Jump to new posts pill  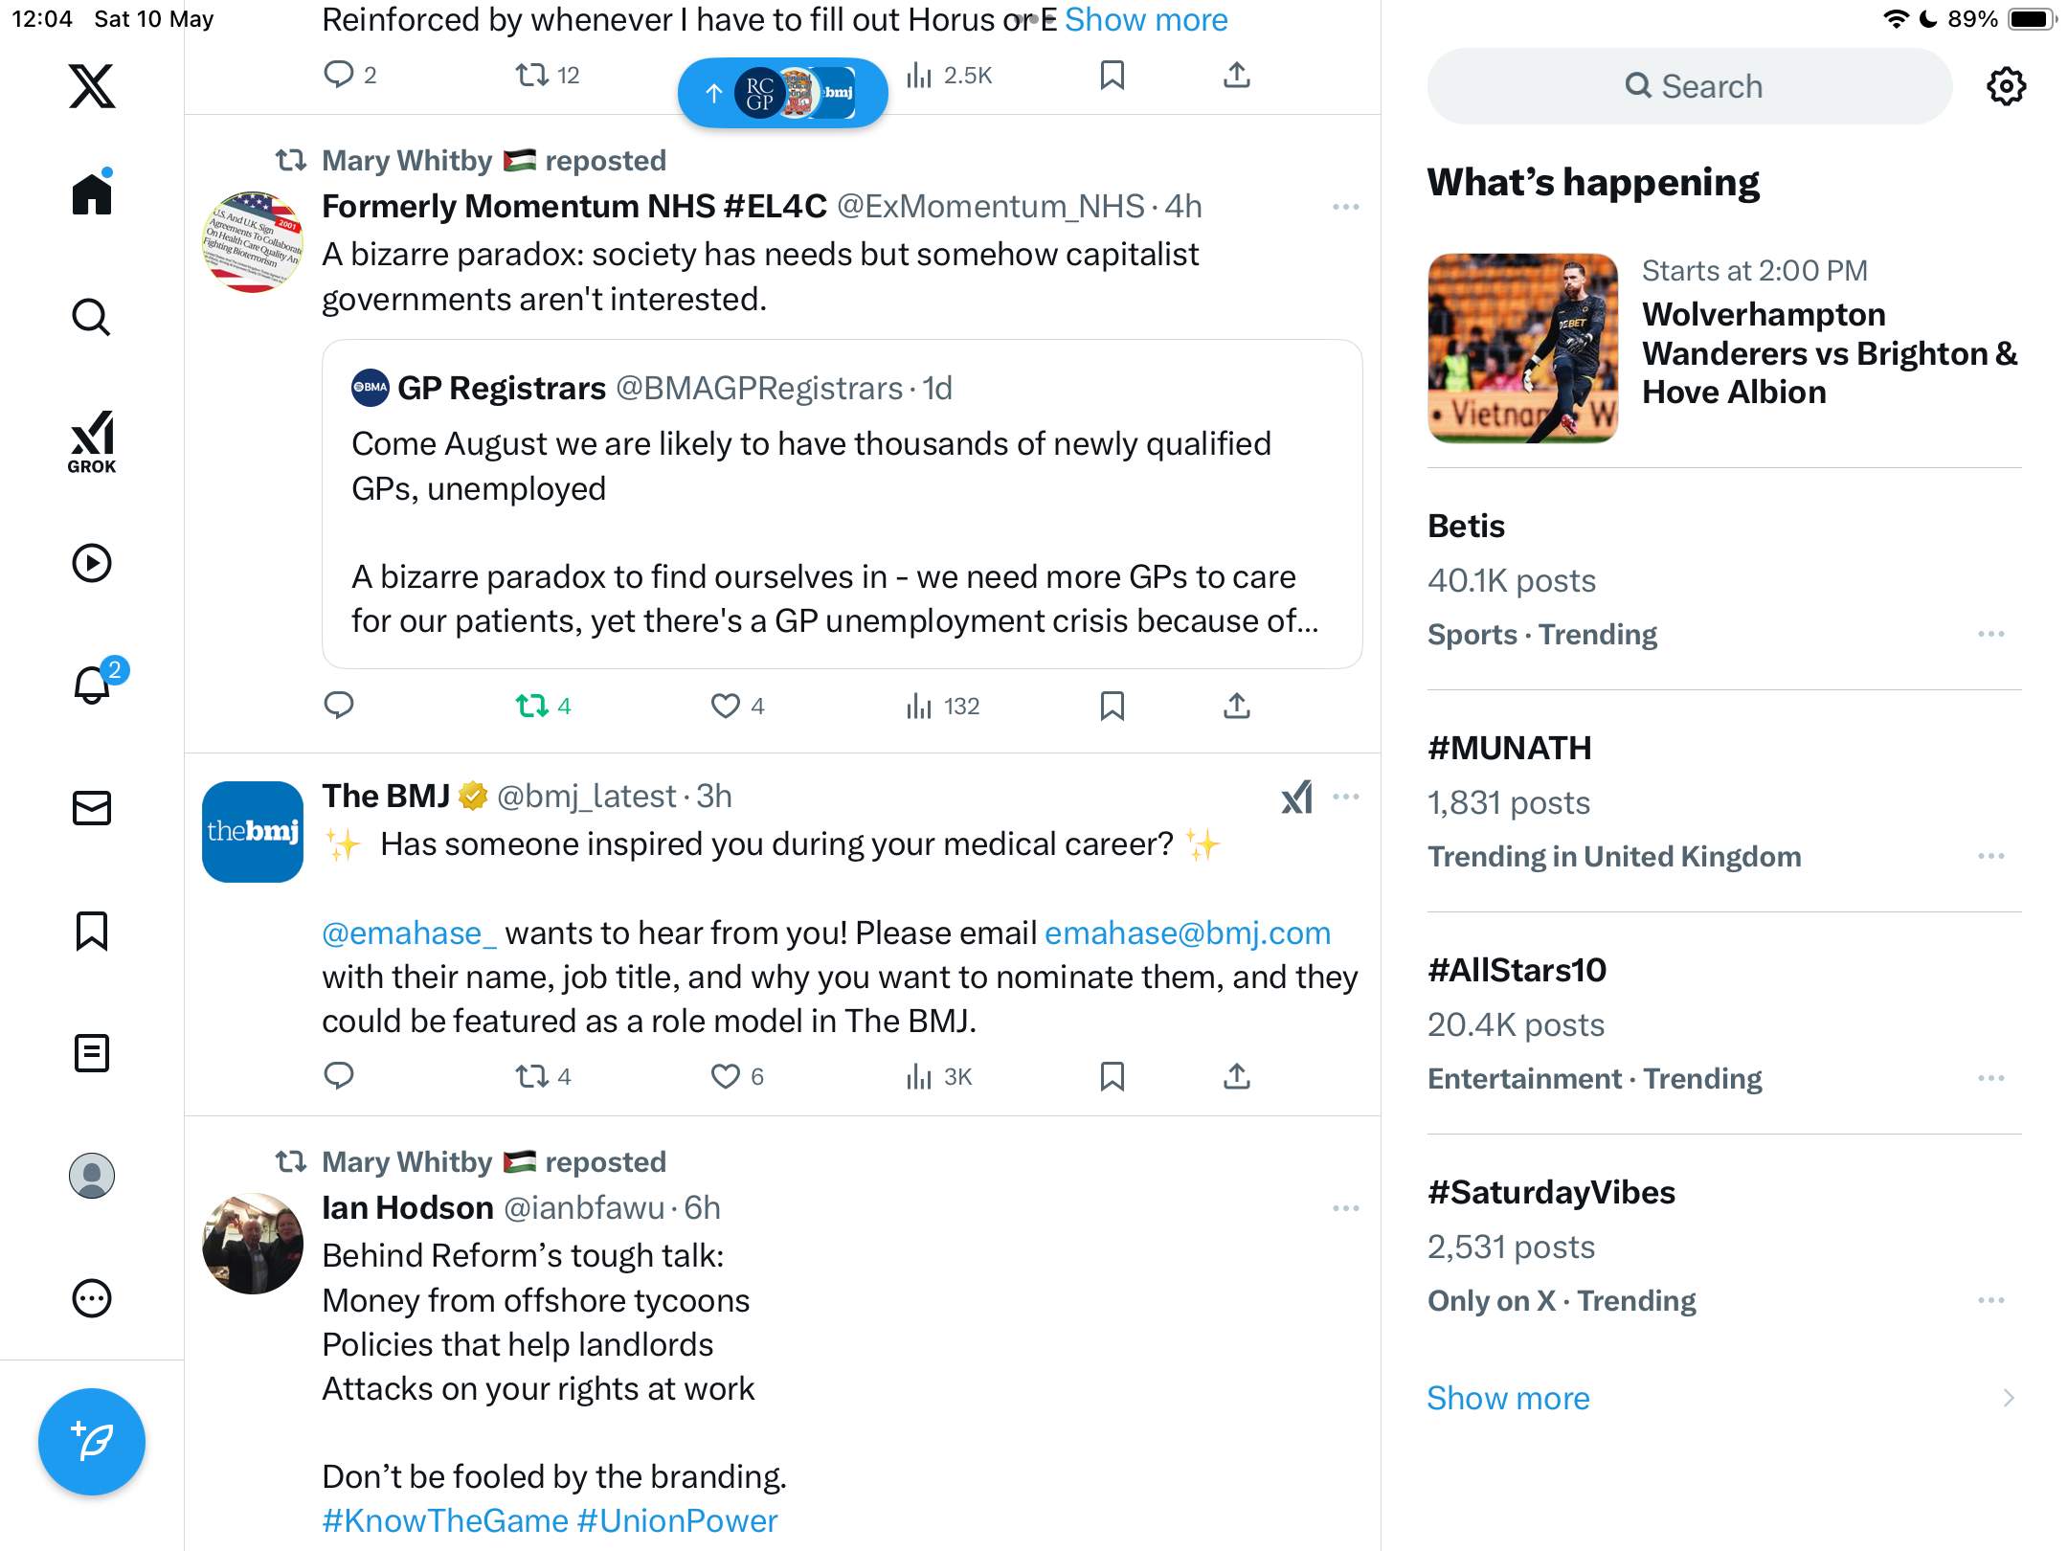[782, 93]
